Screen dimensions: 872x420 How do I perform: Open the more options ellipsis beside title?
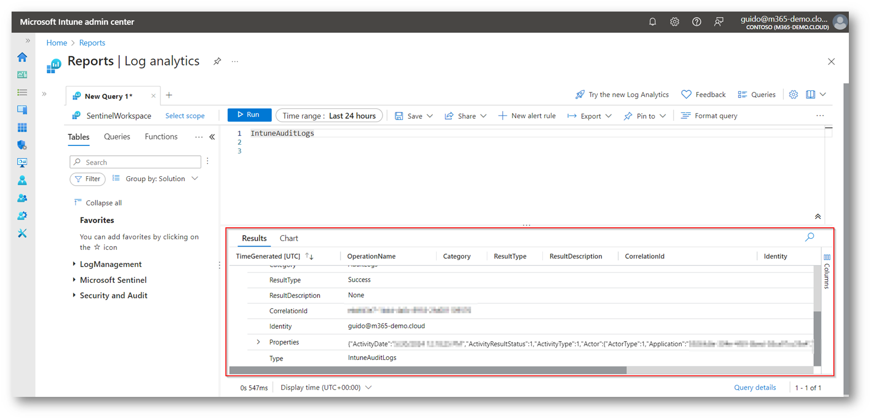coord(235,62)
